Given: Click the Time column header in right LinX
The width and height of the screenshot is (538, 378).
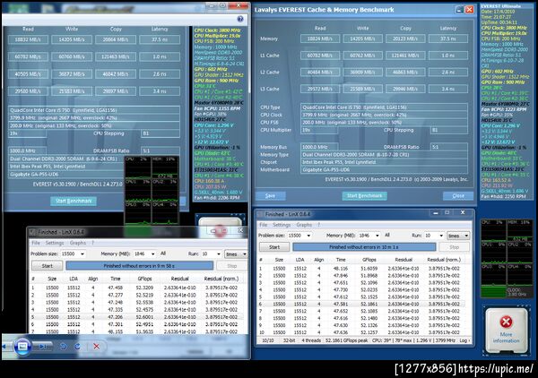Looking at the screenshot, I should [341, 260].
